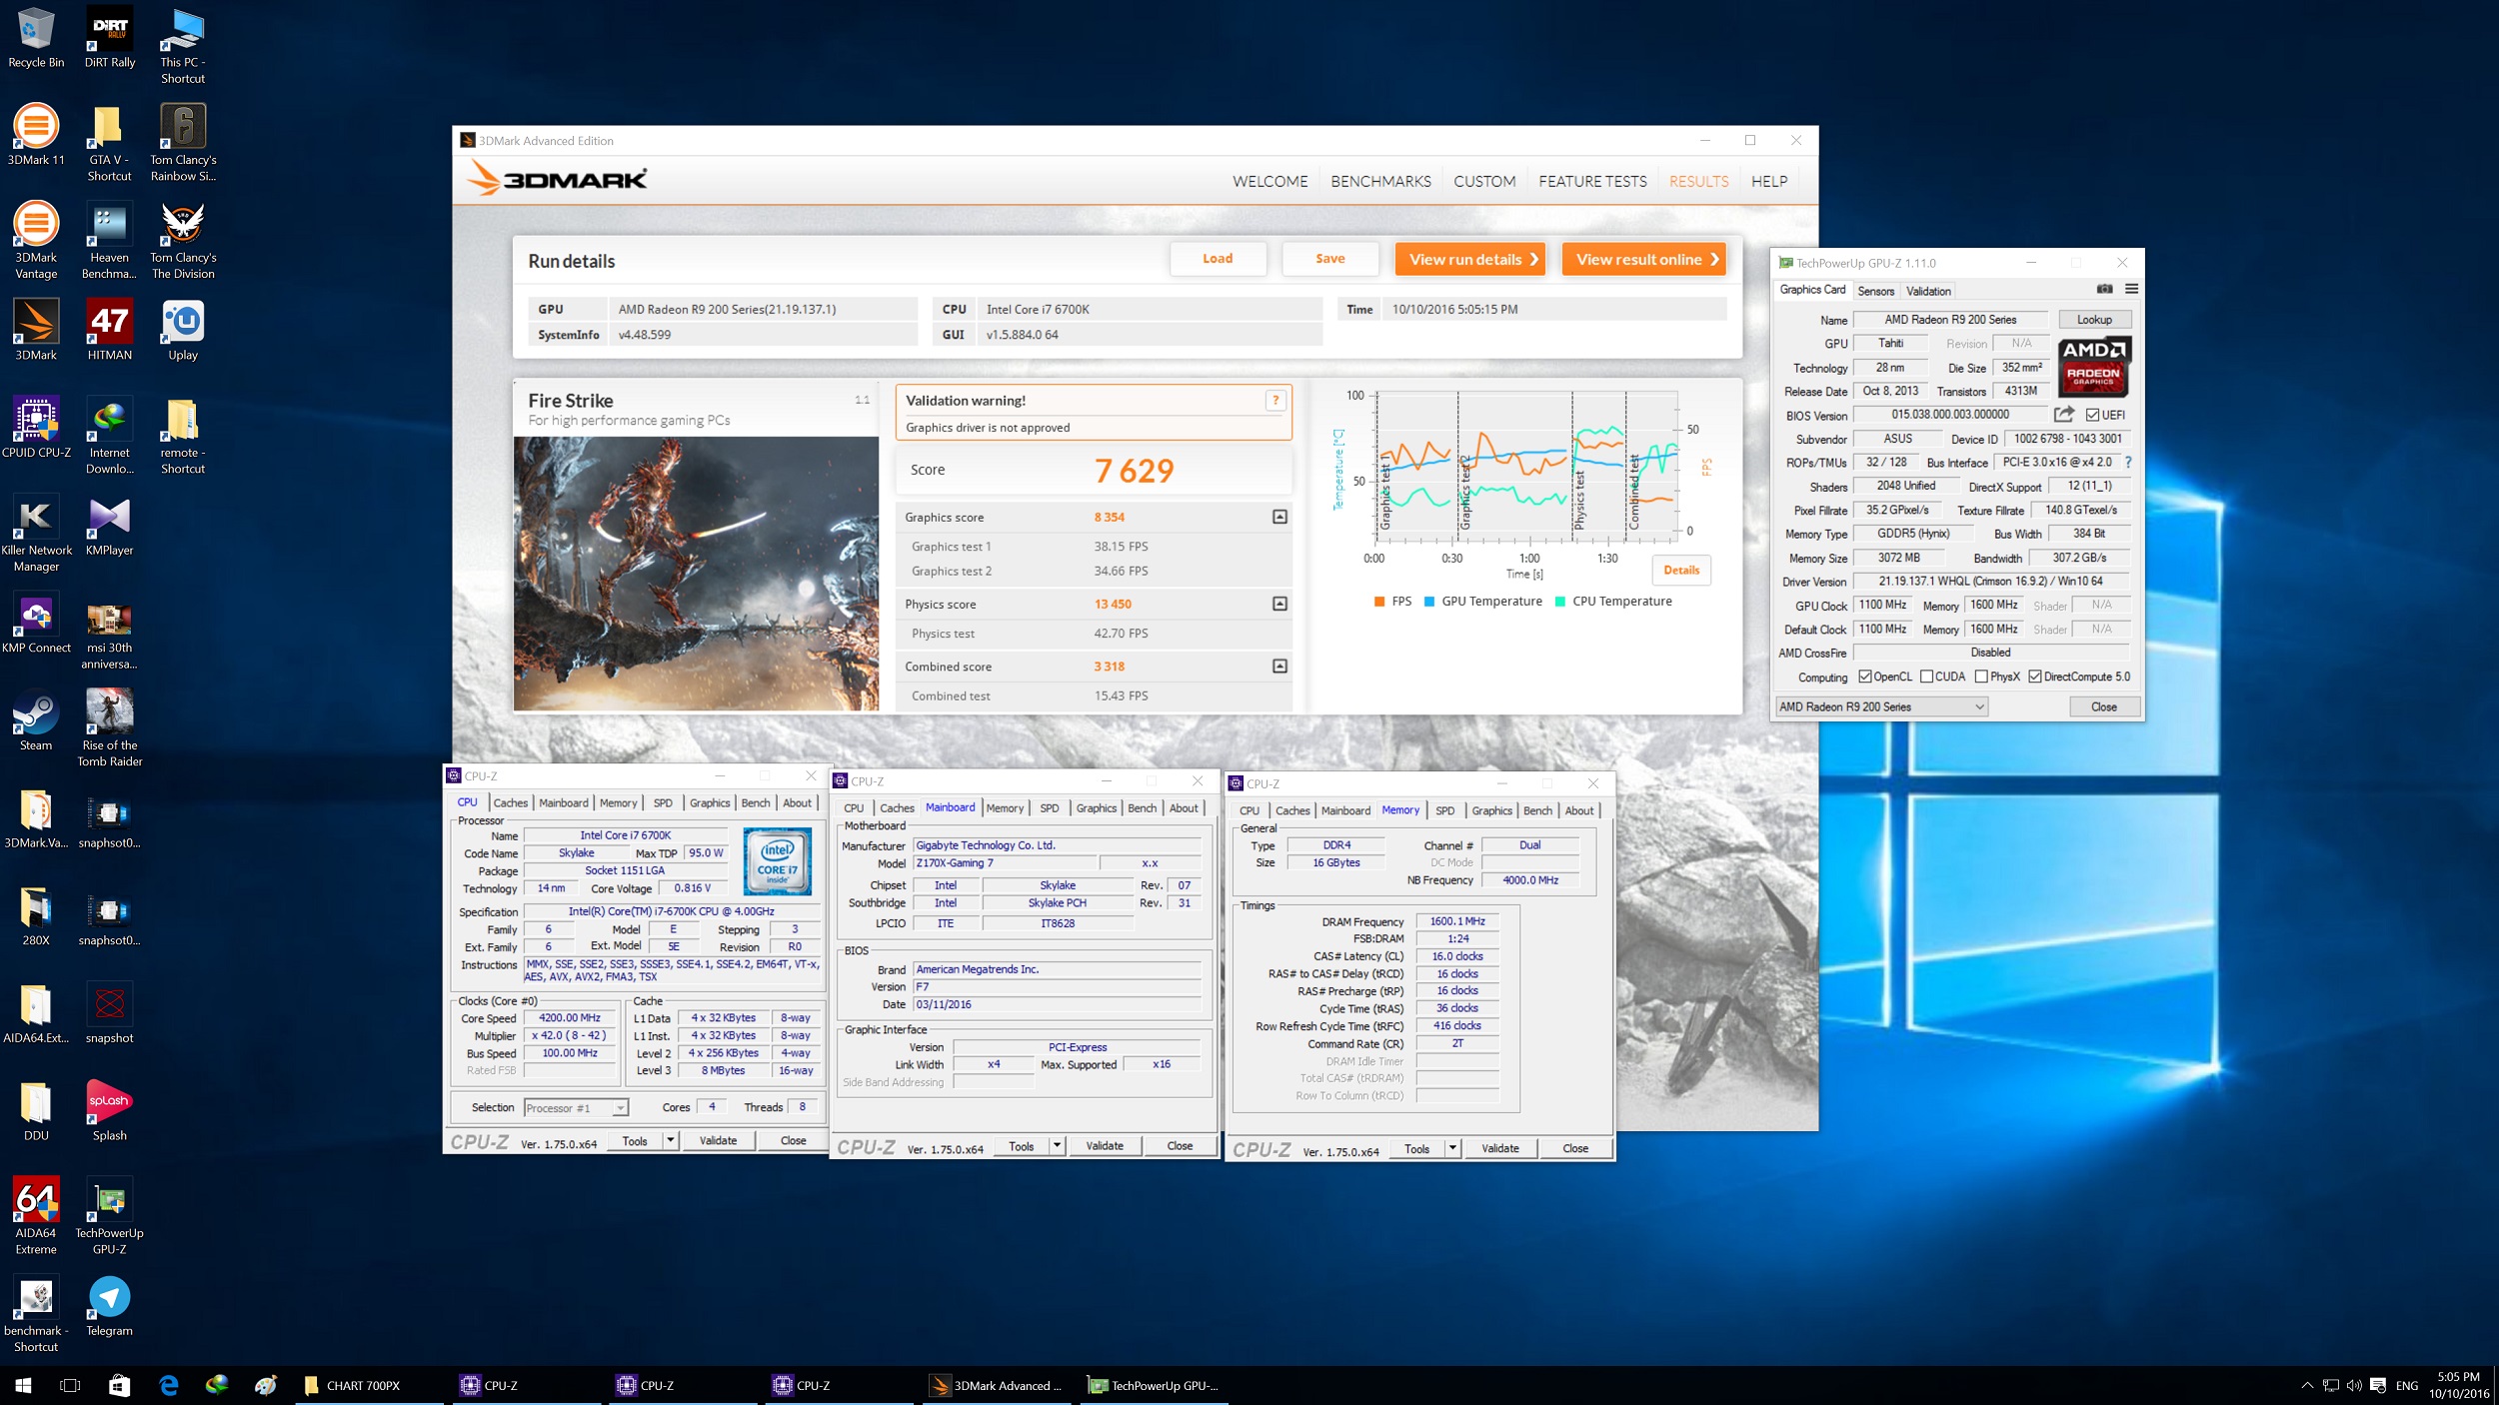The height and width of the screenshot is (1405, 2499).
Task: Launch Steam from the desktop
Action: pyautogui.click(x=36, y=720)
